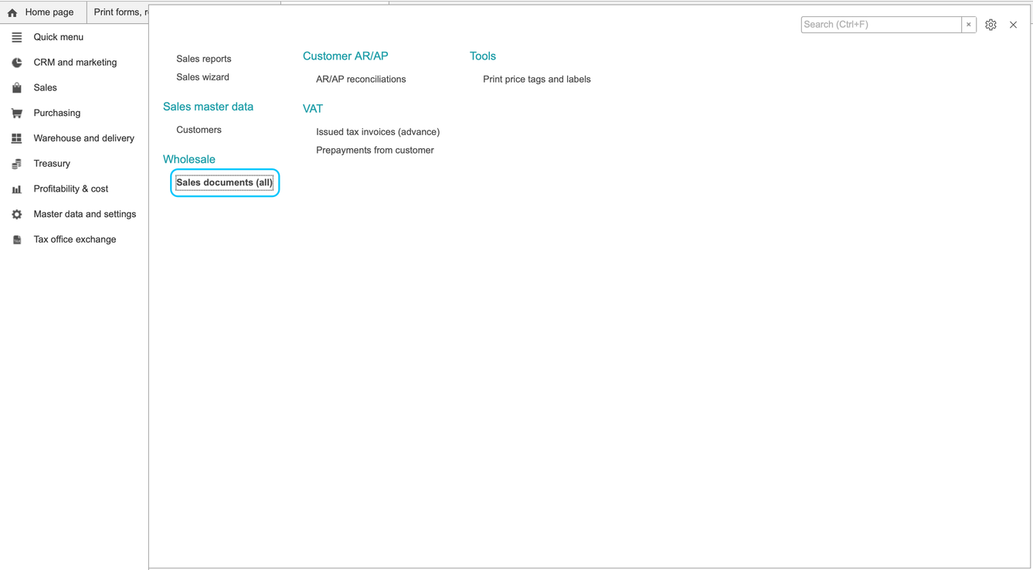This screenshot has height=570, width=1033.
Task: Click the CRM and marketing pie icon
Action: tap(17, 63)
